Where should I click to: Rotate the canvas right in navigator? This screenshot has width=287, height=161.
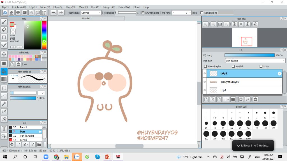[247, 24]
